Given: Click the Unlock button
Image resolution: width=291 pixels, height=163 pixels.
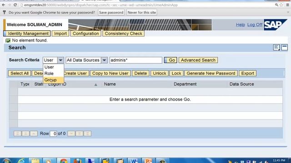Looking at the screenshot, I should pyautogui.click(x=160, y=73).
